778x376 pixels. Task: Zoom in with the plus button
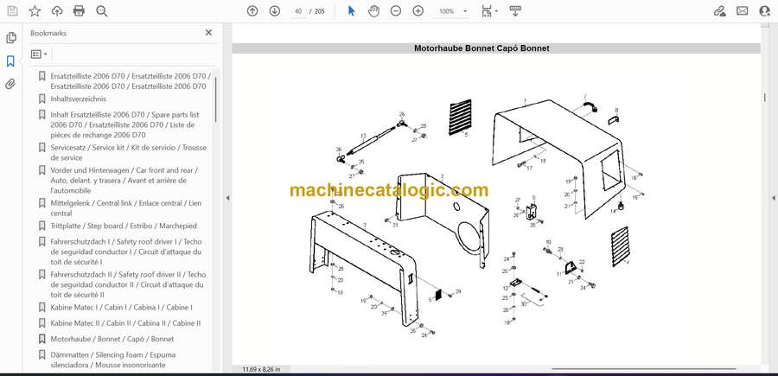click(418, 11)
